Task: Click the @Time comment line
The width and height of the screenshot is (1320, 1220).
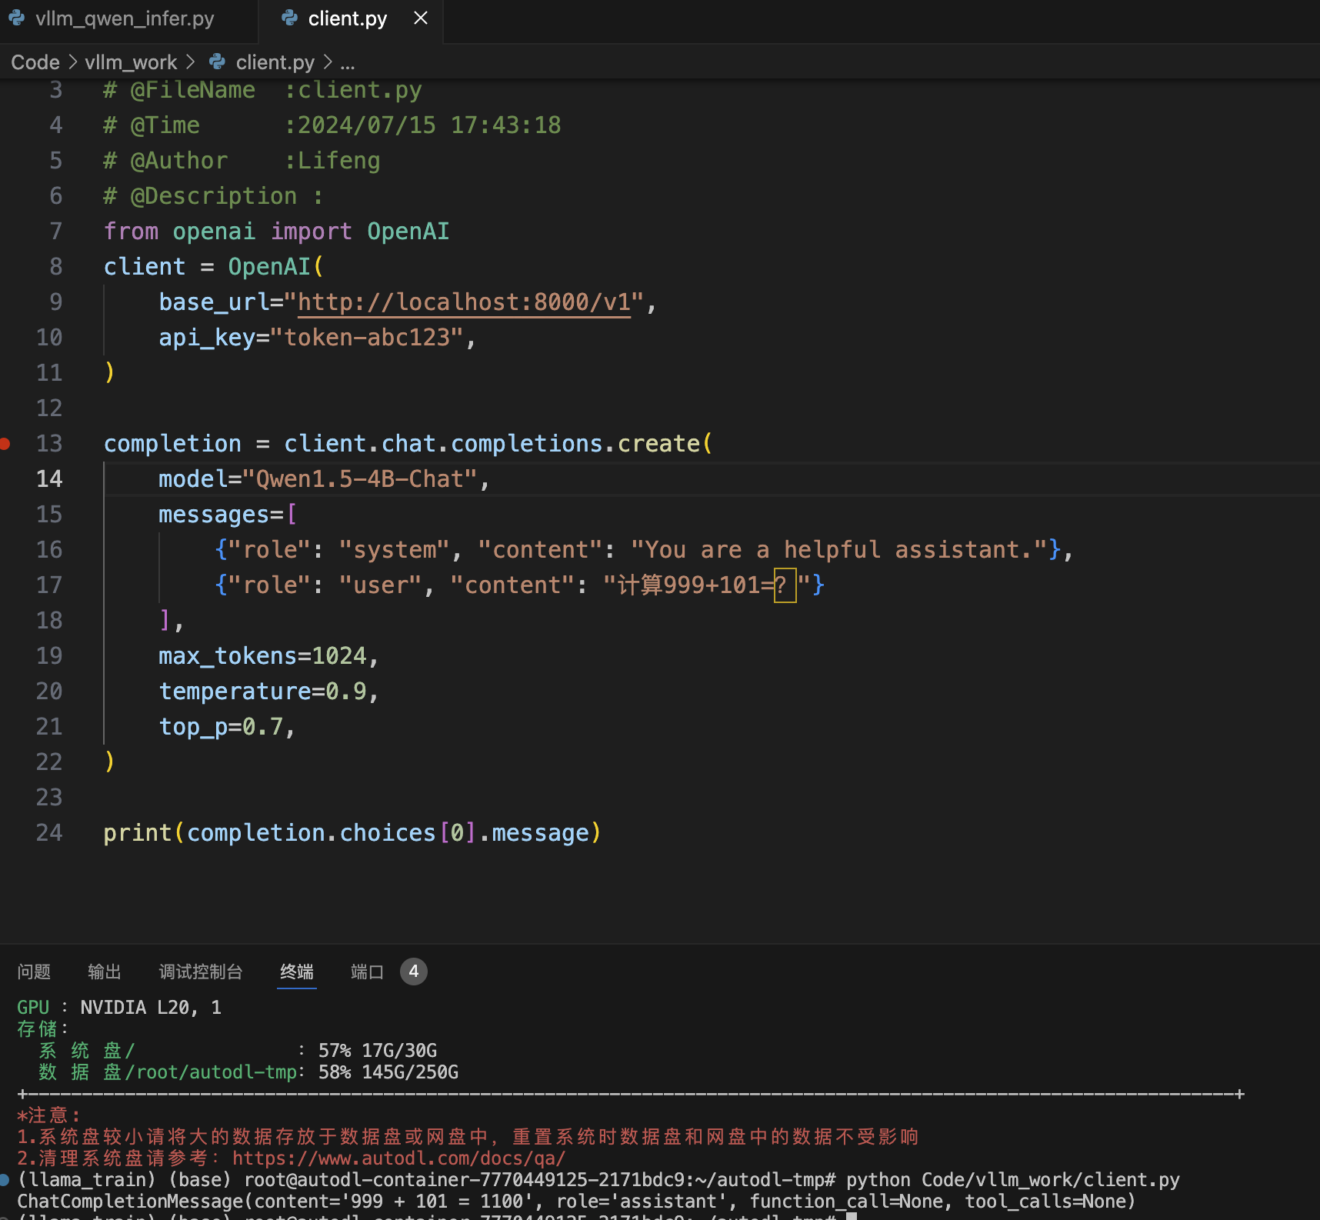Action: 332,125
